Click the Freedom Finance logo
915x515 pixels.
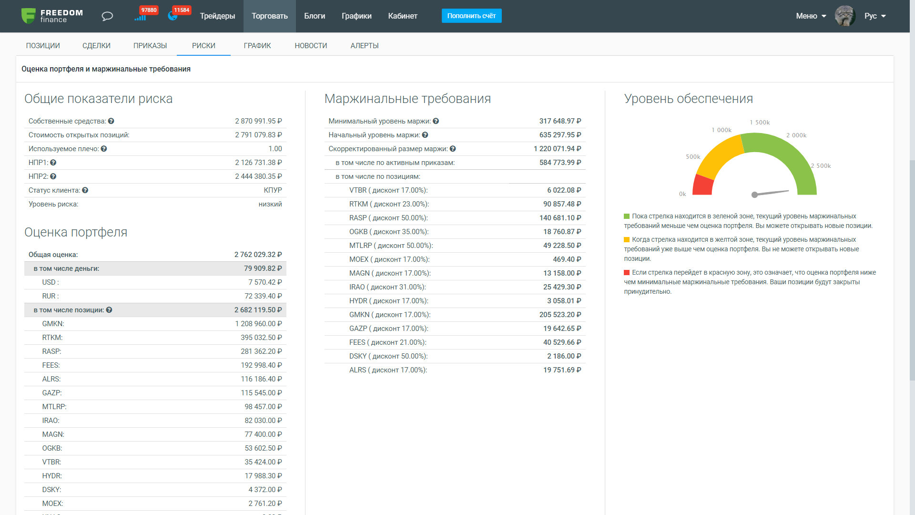tap(52, 16)
